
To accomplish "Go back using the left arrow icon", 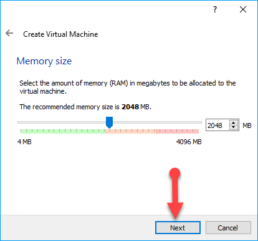I will pyautogui.click(x=9, y=33).
